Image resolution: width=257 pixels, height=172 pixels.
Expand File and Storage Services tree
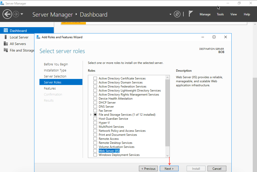[x=91, y=115]
